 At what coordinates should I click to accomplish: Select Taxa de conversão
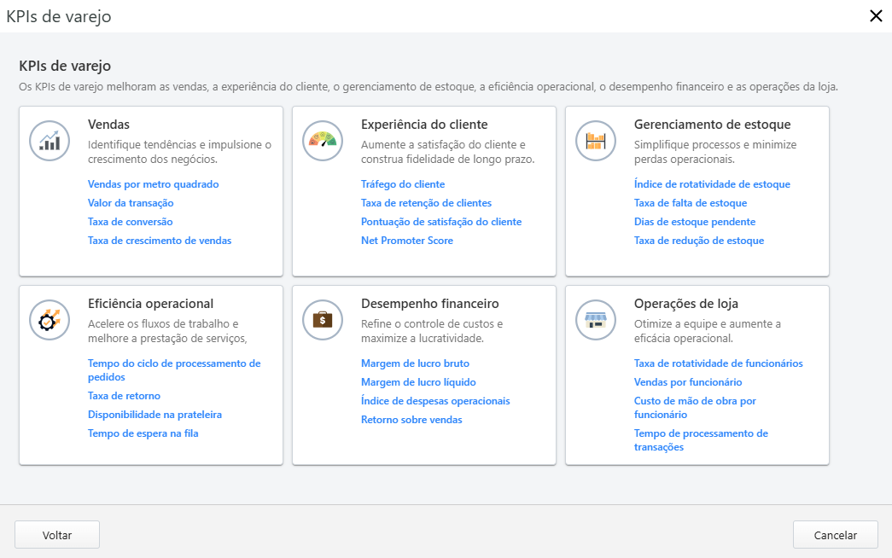(129, 221)
